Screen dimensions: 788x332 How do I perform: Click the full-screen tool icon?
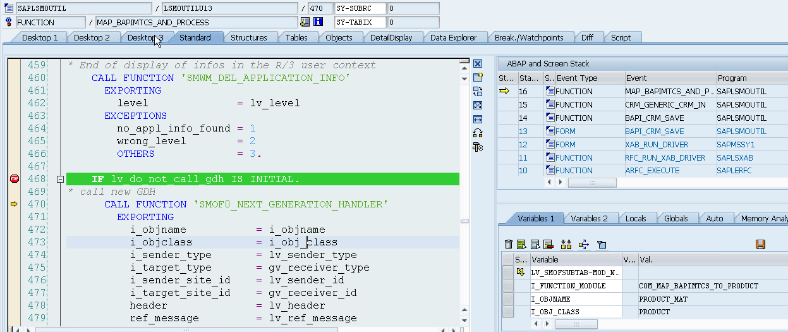(478, 105)
